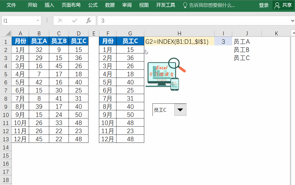This screenshot has height=185, width=295.
Task: Select column G header
Action: click(x=130, y=33)
